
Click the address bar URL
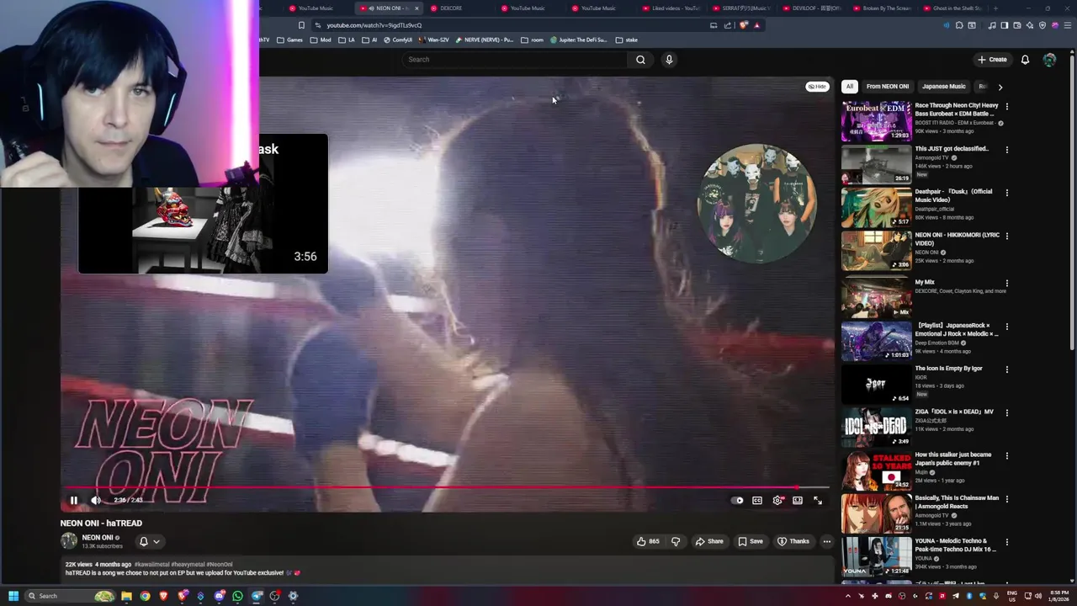[x=374, y=25]
